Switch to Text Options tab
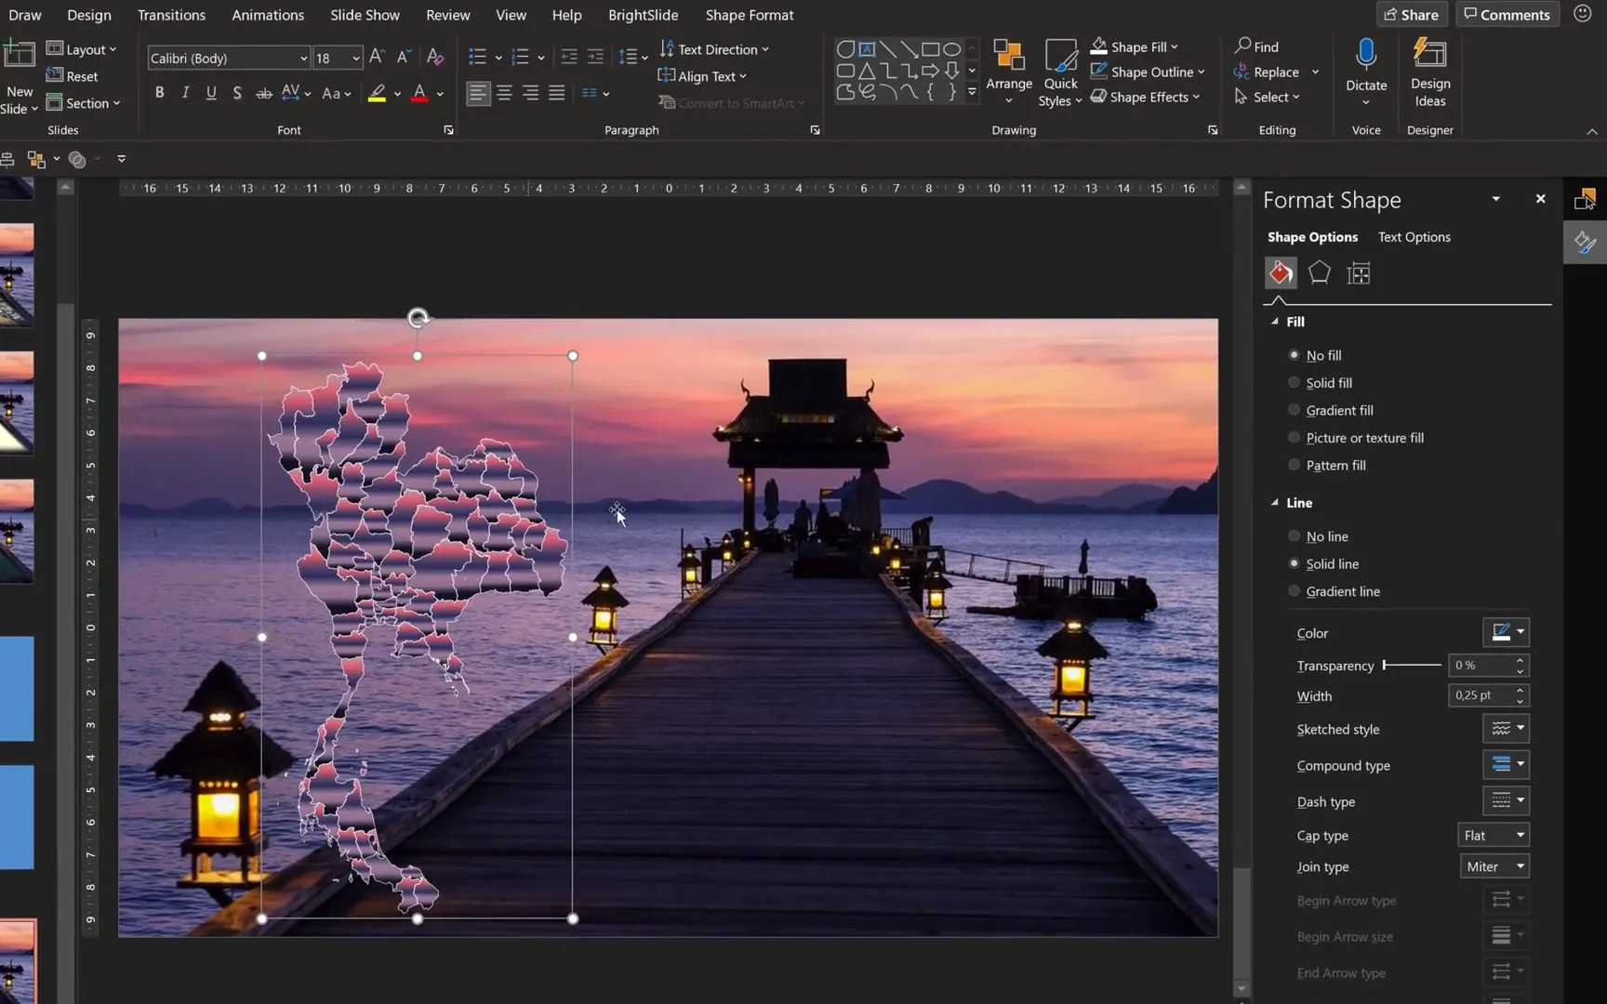Image resolution: width=1607 pixels, height=1004 pixels. click(x=1414, y=237)
